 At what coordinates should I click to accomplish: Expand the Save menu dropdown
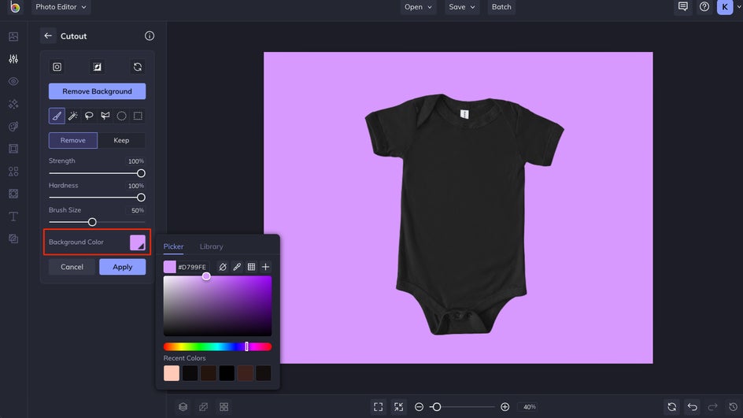click(461, 6)
